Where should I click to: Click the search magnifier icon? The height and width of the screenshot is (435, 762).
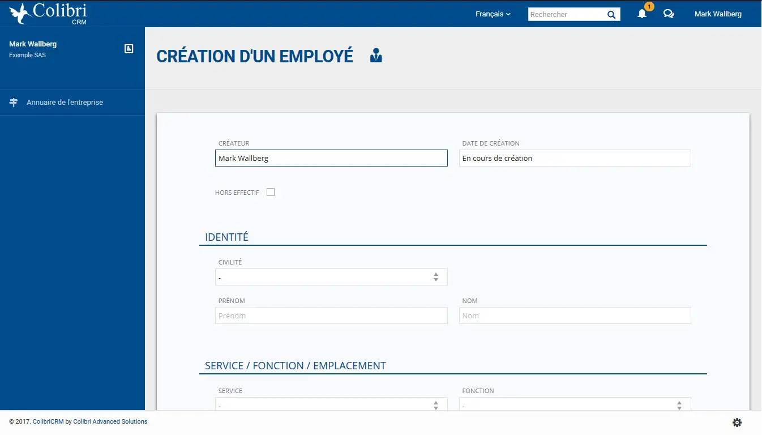[x=611, y=15]
